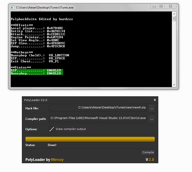Maximize the iTunes.exe console window
Viewport: 192px width, 172px height.
click(x=161, y=6)
